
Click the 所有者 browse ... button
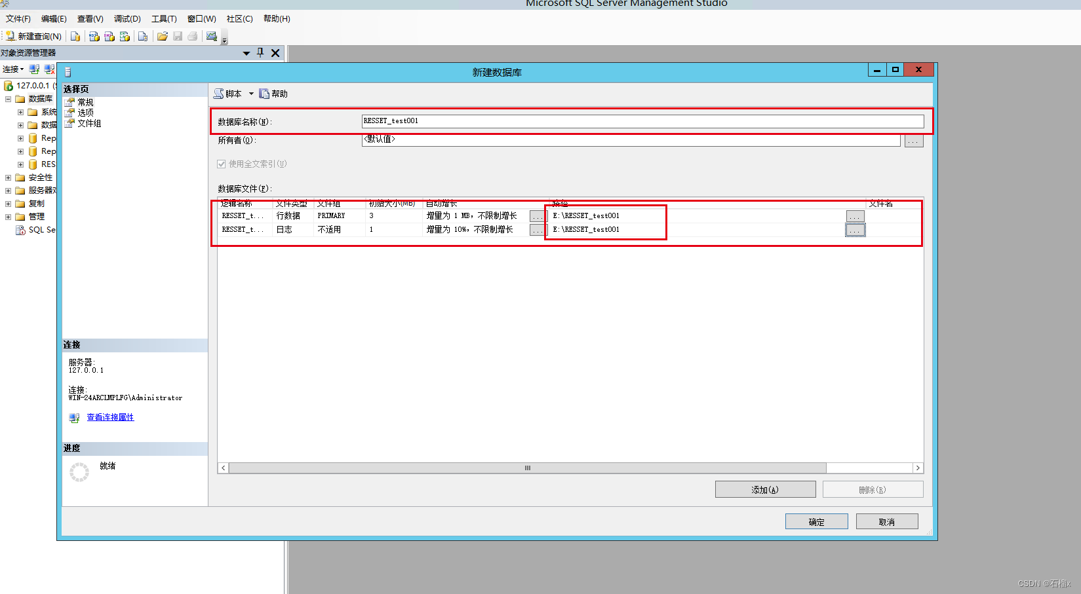point(913,140)
